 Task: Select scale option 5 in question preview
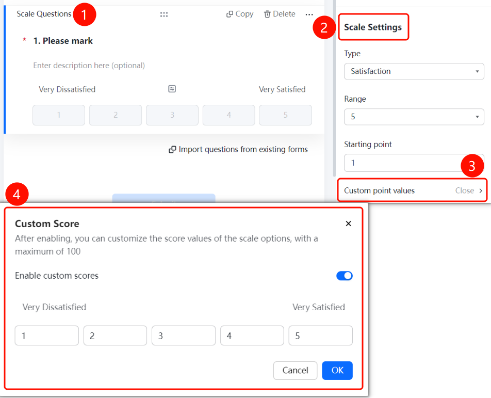[x=286, y=115]
